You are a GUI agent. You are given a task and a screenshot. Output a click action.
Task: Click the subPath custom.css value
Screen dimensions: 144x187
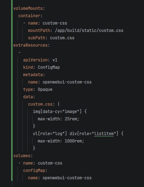[62, 38]
